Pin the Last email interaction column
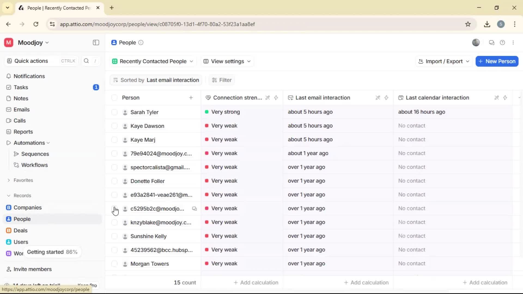 point(378,97)
